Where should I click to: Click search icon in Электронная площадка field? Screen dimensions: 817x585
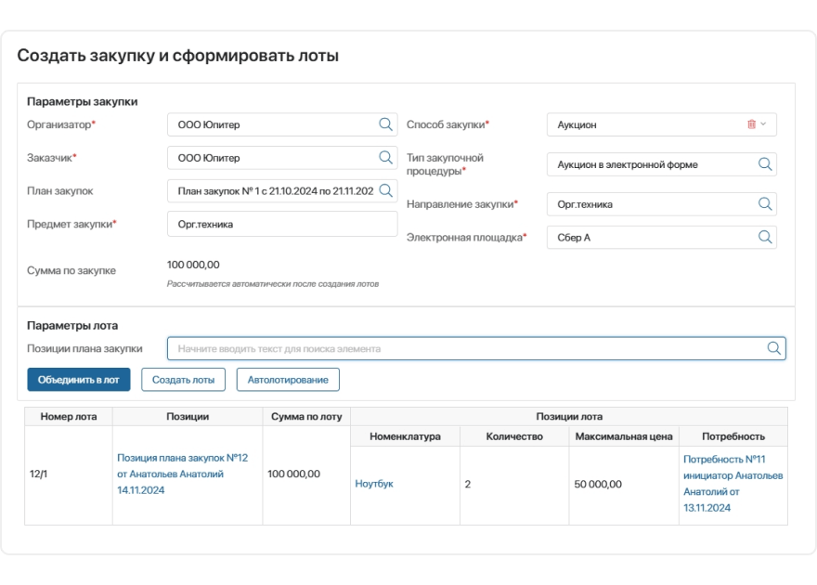(x=765, y=237)
